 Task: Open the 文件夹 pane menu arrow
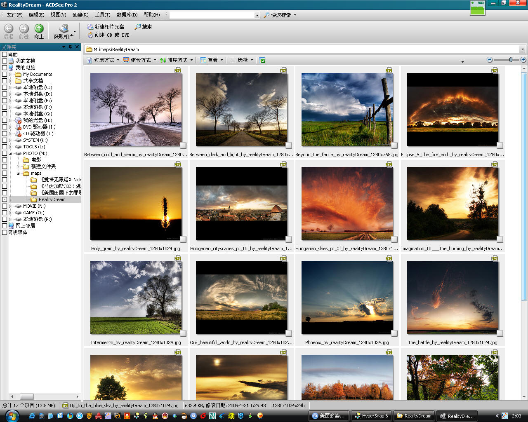(x=64, y=47)
